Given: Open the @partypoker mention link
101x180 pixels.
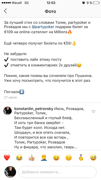Looking at the screenshot, I should [43, 27].
